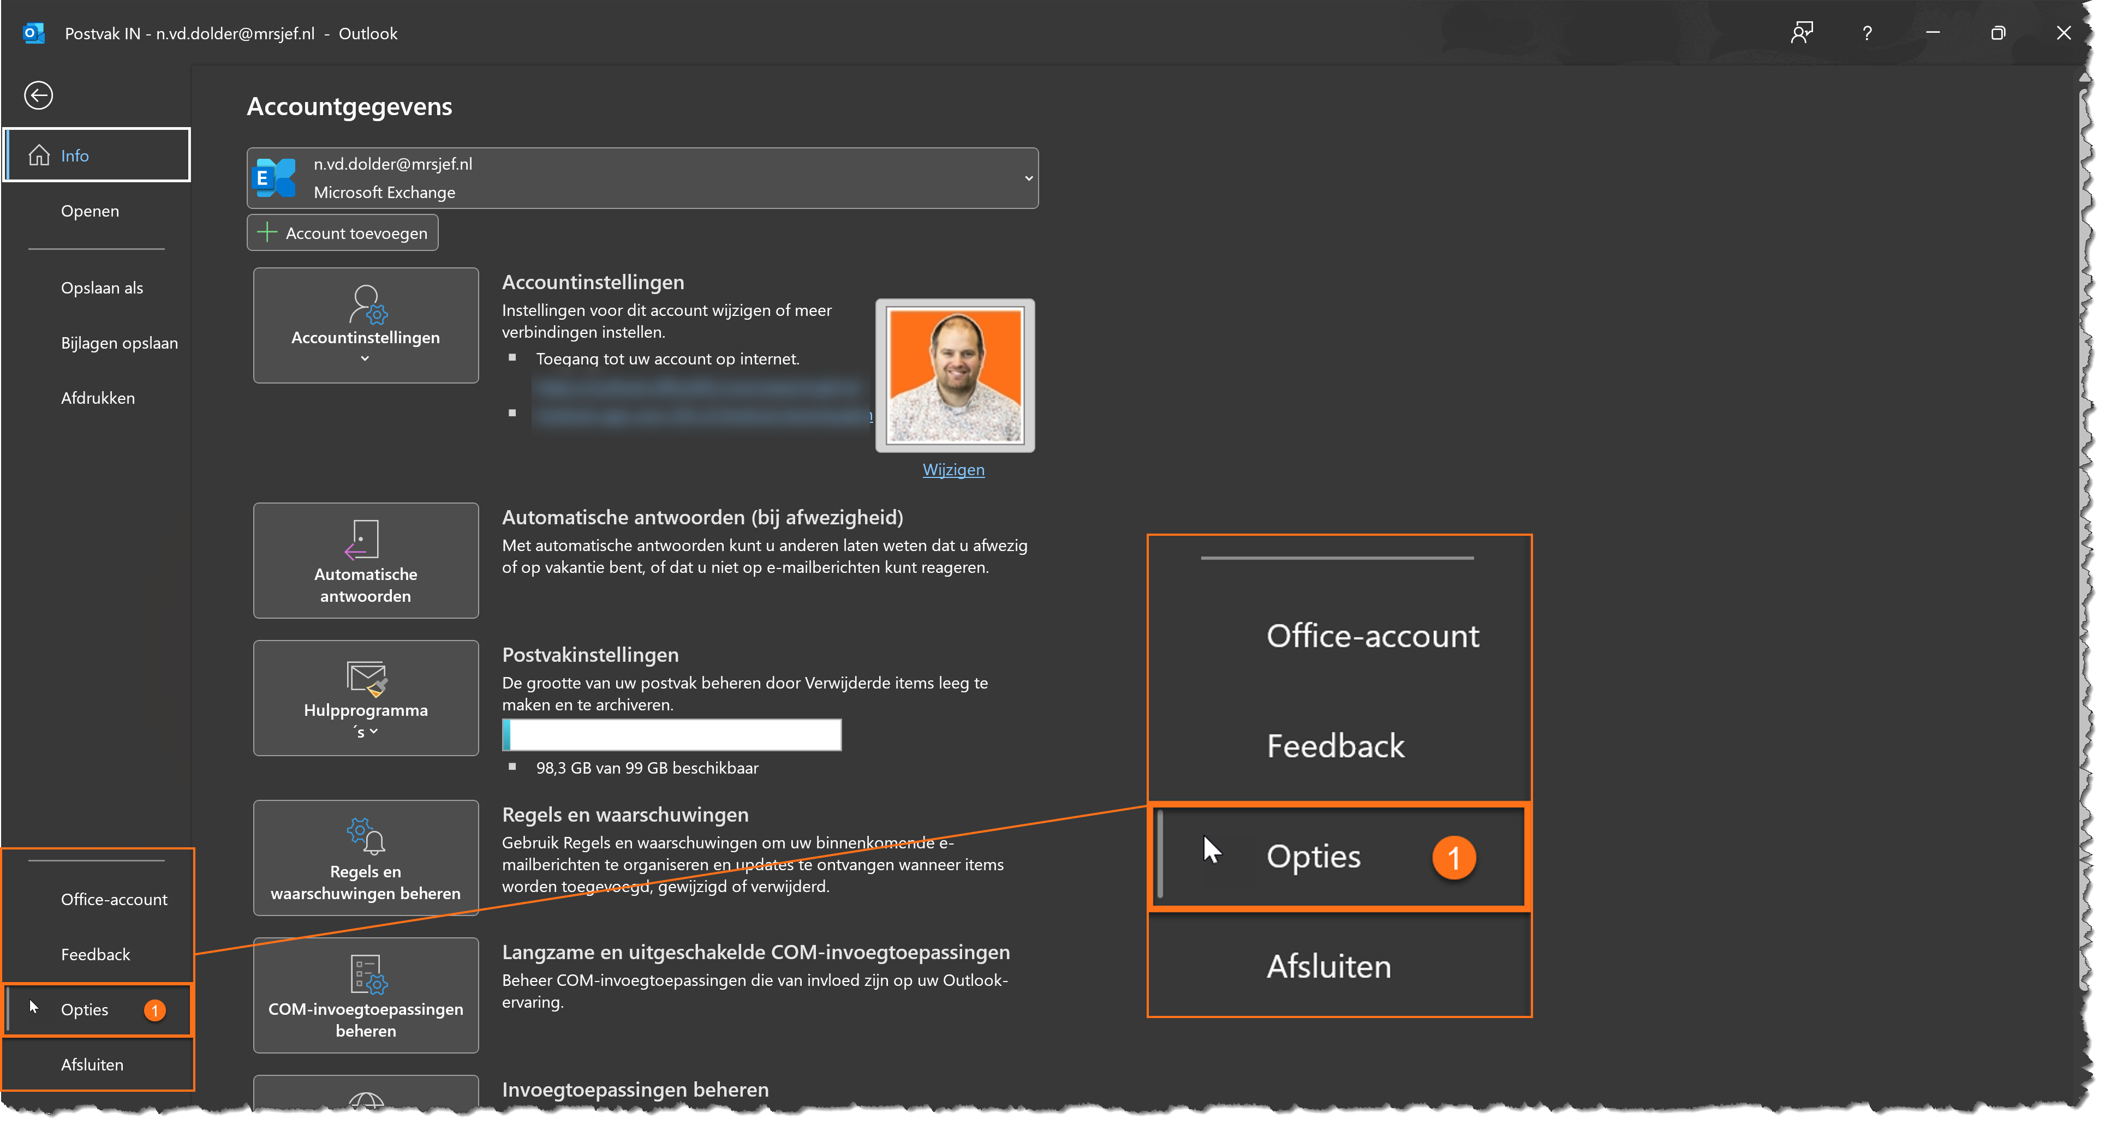The image size is (2105, 1125).
Task: Click the mailbox storage progress bar
Action: click(671, 734)
